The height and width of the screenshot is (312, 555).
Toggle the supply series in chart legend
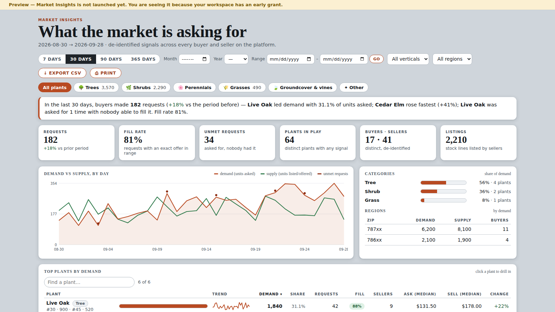(286, 174)
